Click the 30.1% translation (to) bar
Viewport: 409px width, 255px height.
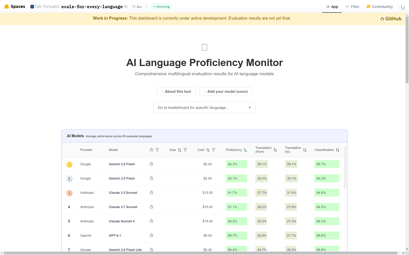click(291, 178)
